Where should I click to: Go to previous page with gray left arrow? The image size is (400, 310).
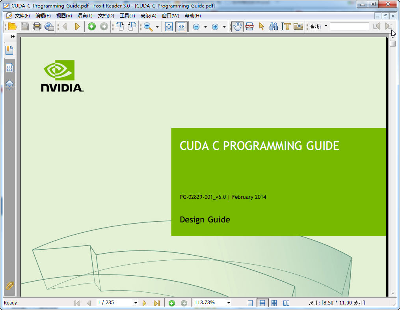65,26
